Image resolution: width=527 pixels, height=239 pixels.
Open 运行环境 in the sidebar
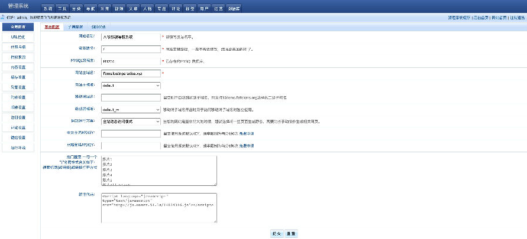(x=18, y=148)
